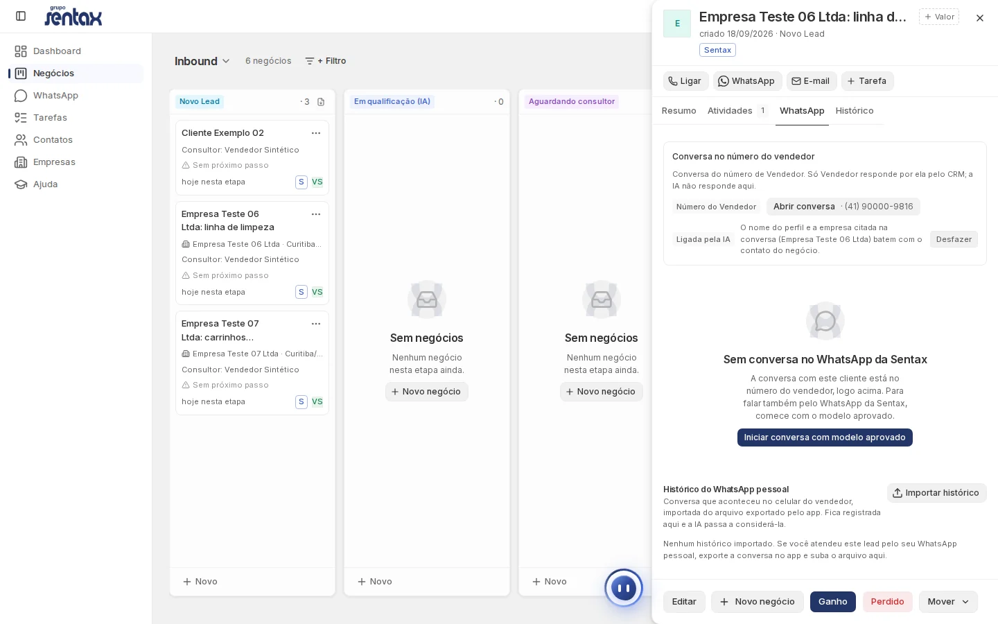Click Novo negócio in panel footer

tap(758, 602)
